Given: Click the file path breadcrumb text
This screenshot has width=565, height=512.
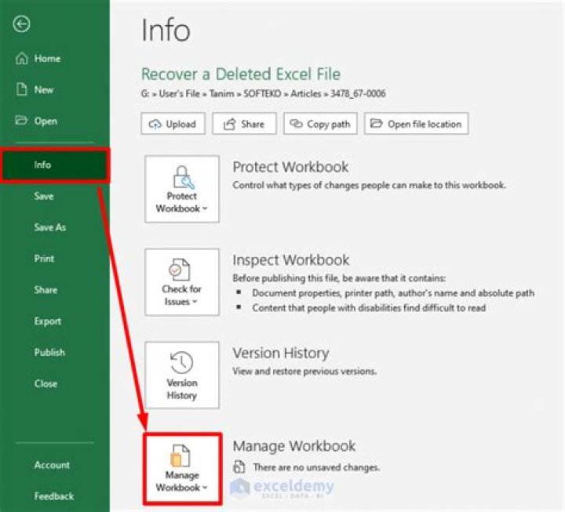Looking at the screenshot, I should point(263,94).
